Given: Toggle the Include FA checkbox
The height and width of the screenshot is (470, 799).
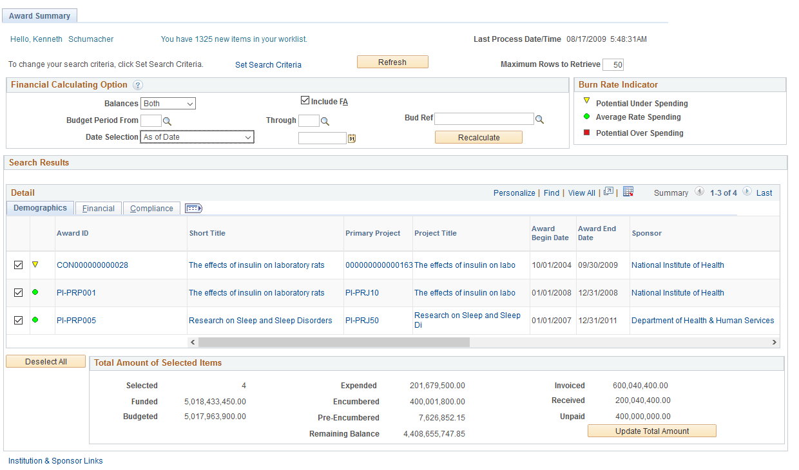Looking at the screenshot, I should tap(305, 100).
